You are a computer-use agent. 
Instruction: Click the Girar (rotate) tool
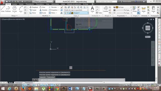[43, 7]
